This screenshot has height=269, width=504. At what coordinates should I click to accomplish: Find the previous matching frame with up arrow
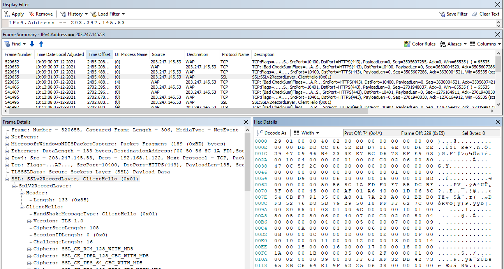pyautogui.click(x=41, y=44)
